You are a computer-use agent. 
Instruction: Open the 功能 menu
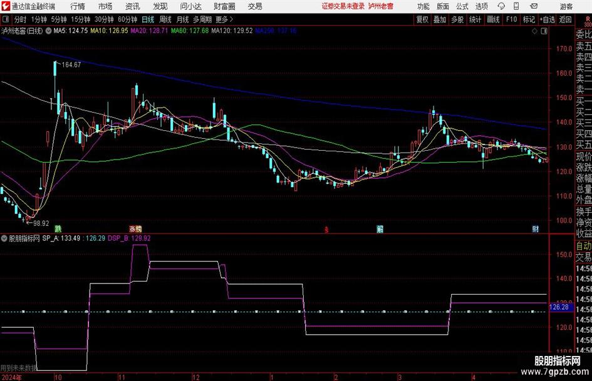(x=423, y=6)
